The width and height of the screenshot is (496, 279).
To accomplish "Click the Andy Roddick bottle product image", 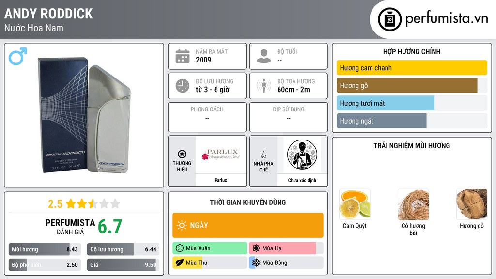I will tap(85, 115).
